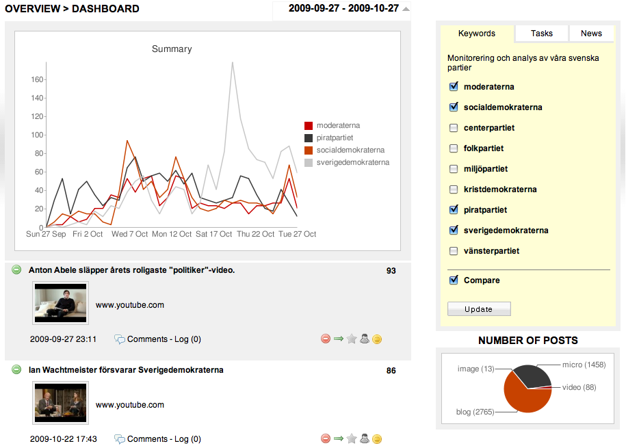The width and height of the screenshot is (626, 448).
Task: Click comments bubble icon on Anton Abele post
Action: coord(120,339)
